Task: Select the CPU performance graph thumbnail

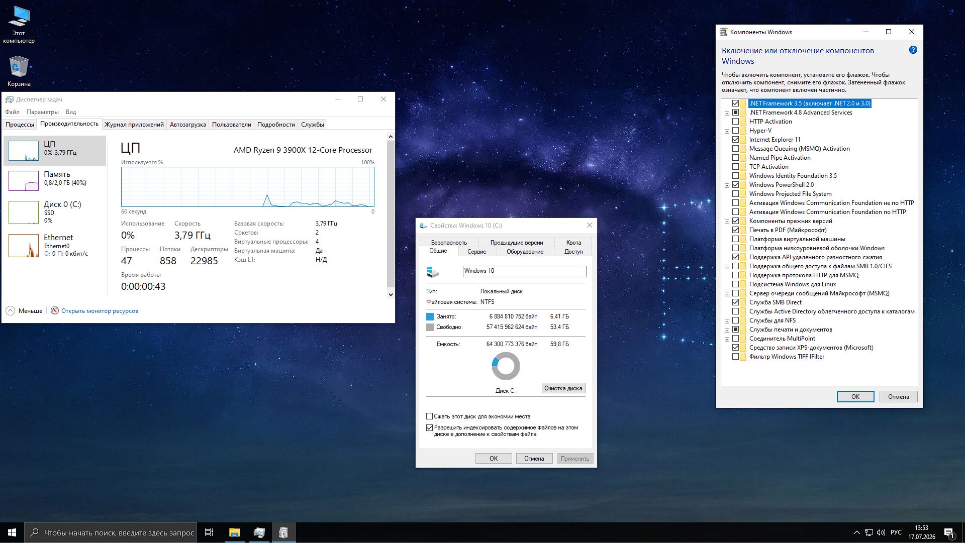Action: click(24, 151)
